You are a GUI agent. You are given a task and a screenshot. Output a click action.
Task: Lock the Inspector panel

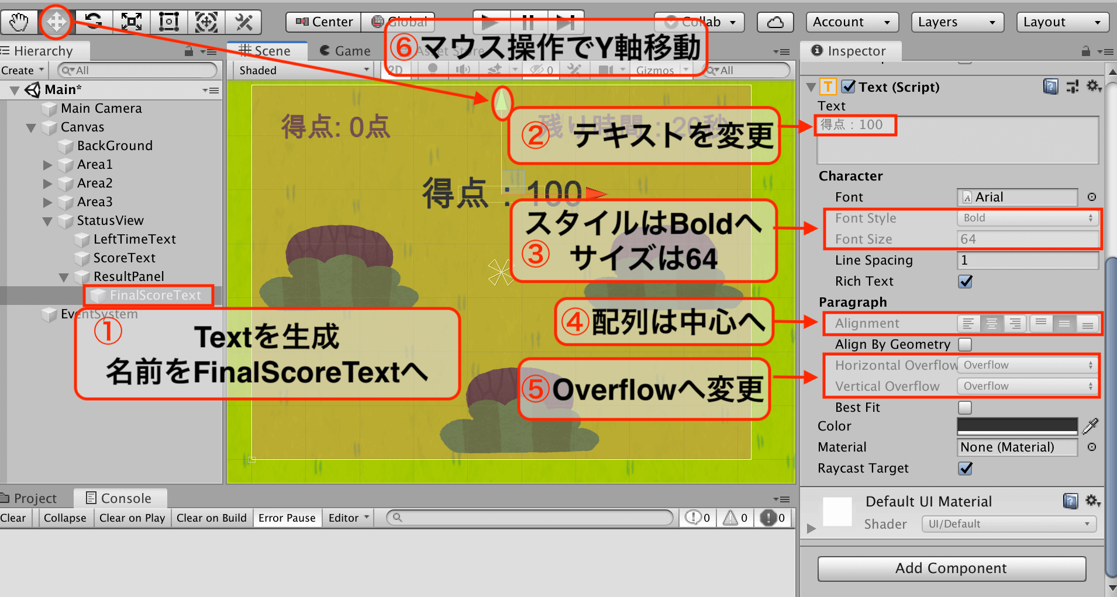(1085, 51)
